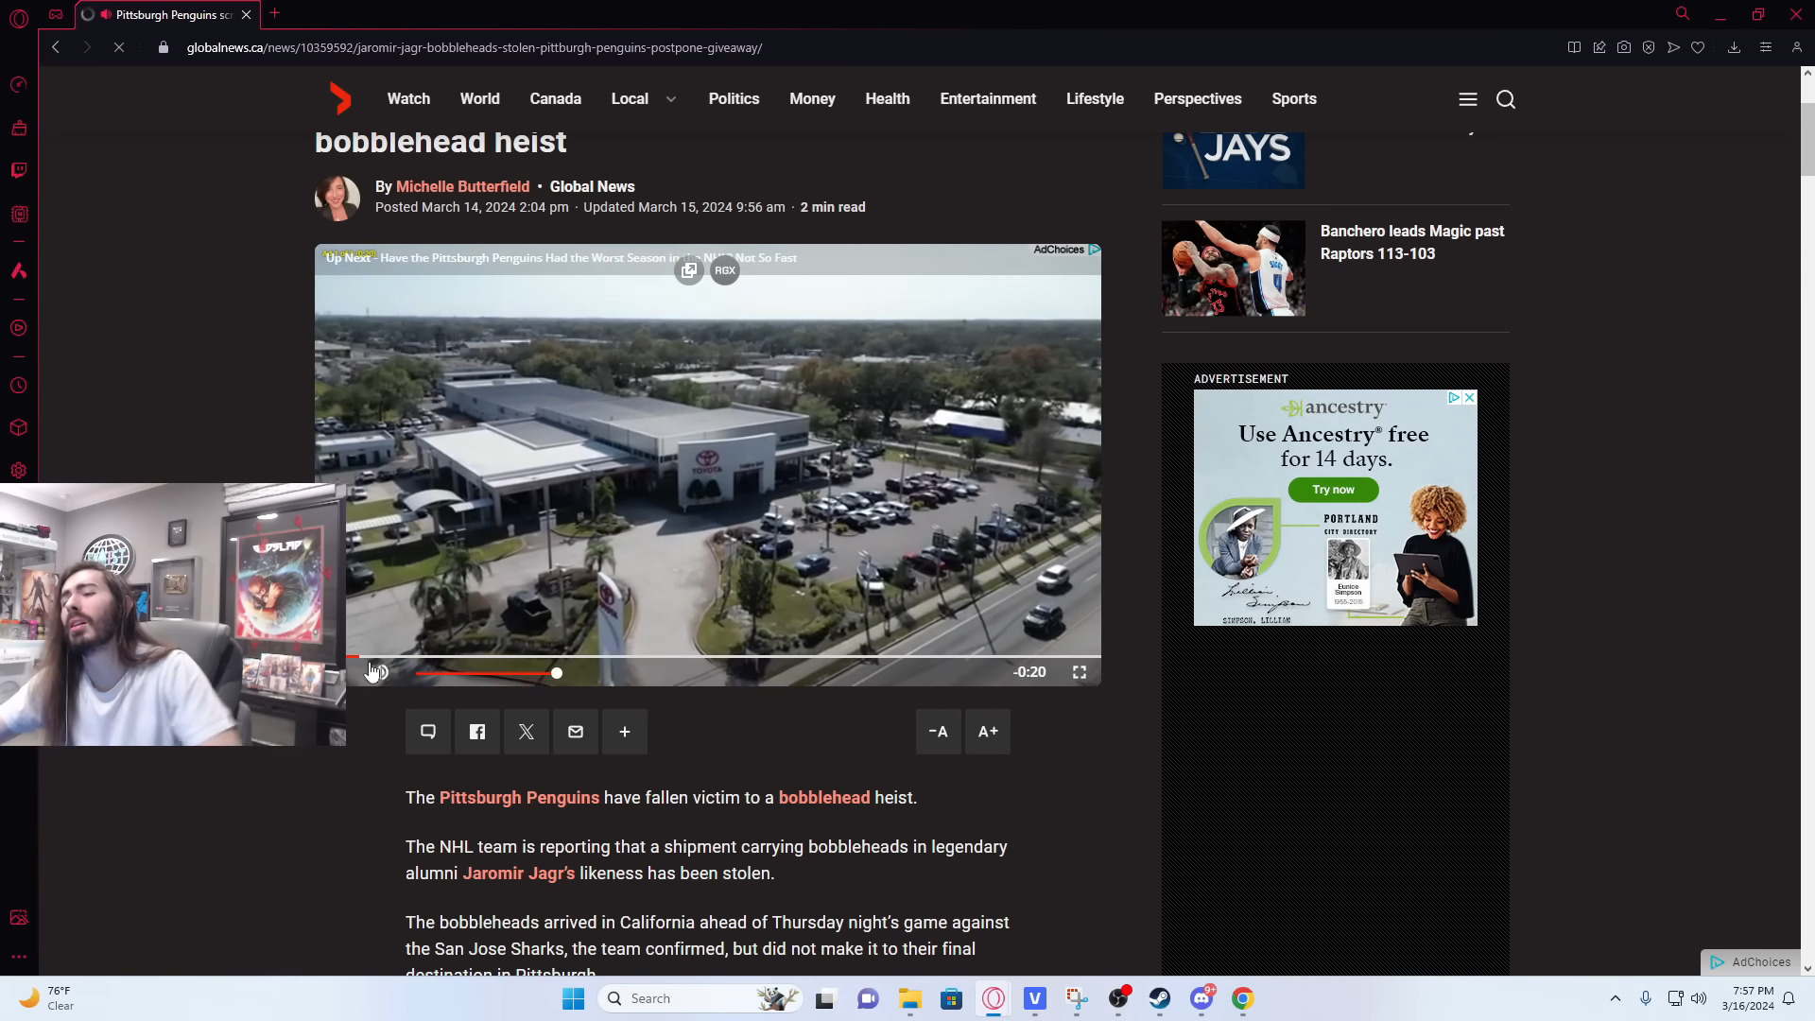This screenshot has width=1815, height=1021.
Task: Open History clock icon in sidebar
Action: [19, 386]
